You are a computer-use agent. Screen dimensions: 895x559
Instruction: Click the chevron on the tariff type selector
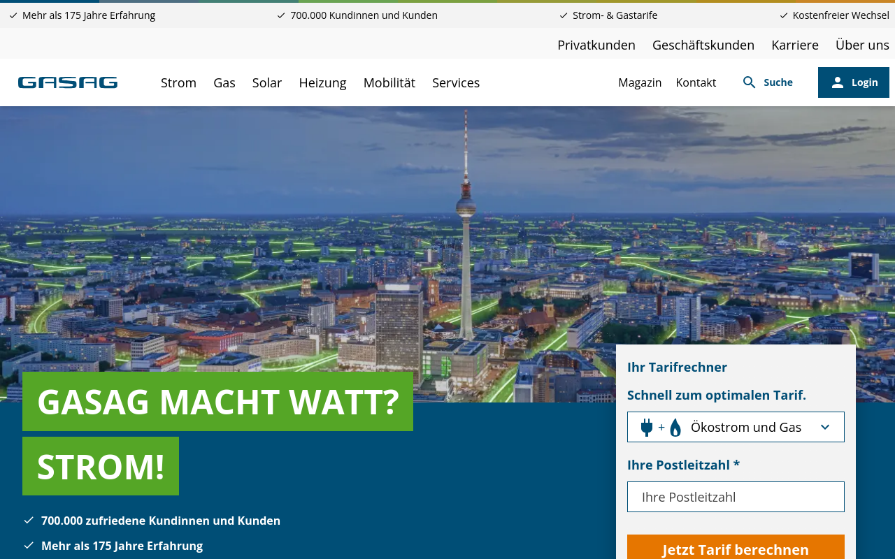point(824,426)
